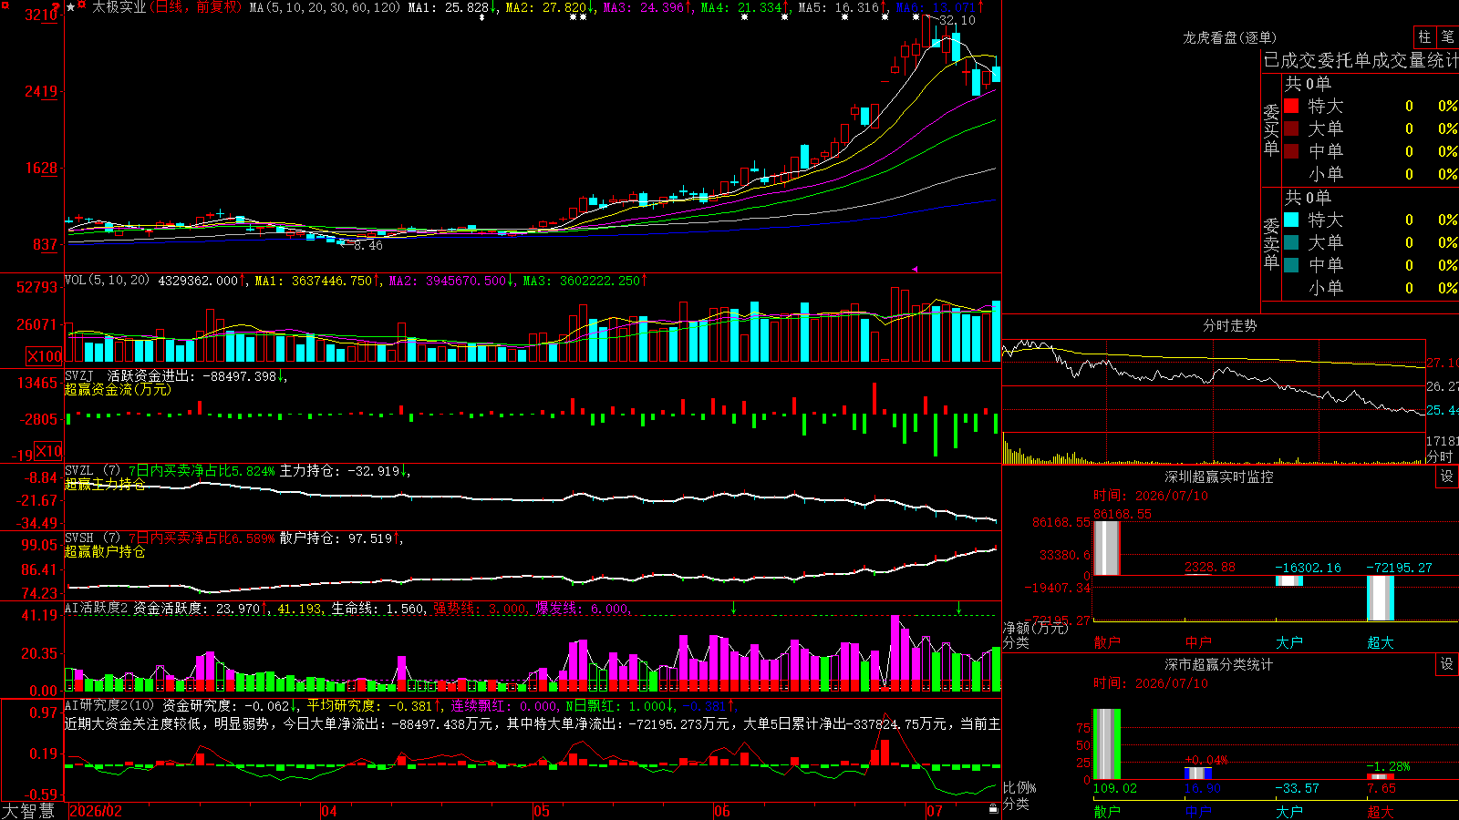
Task: Click the MA5: 16.316 value
Action: (x=838, y=7)
